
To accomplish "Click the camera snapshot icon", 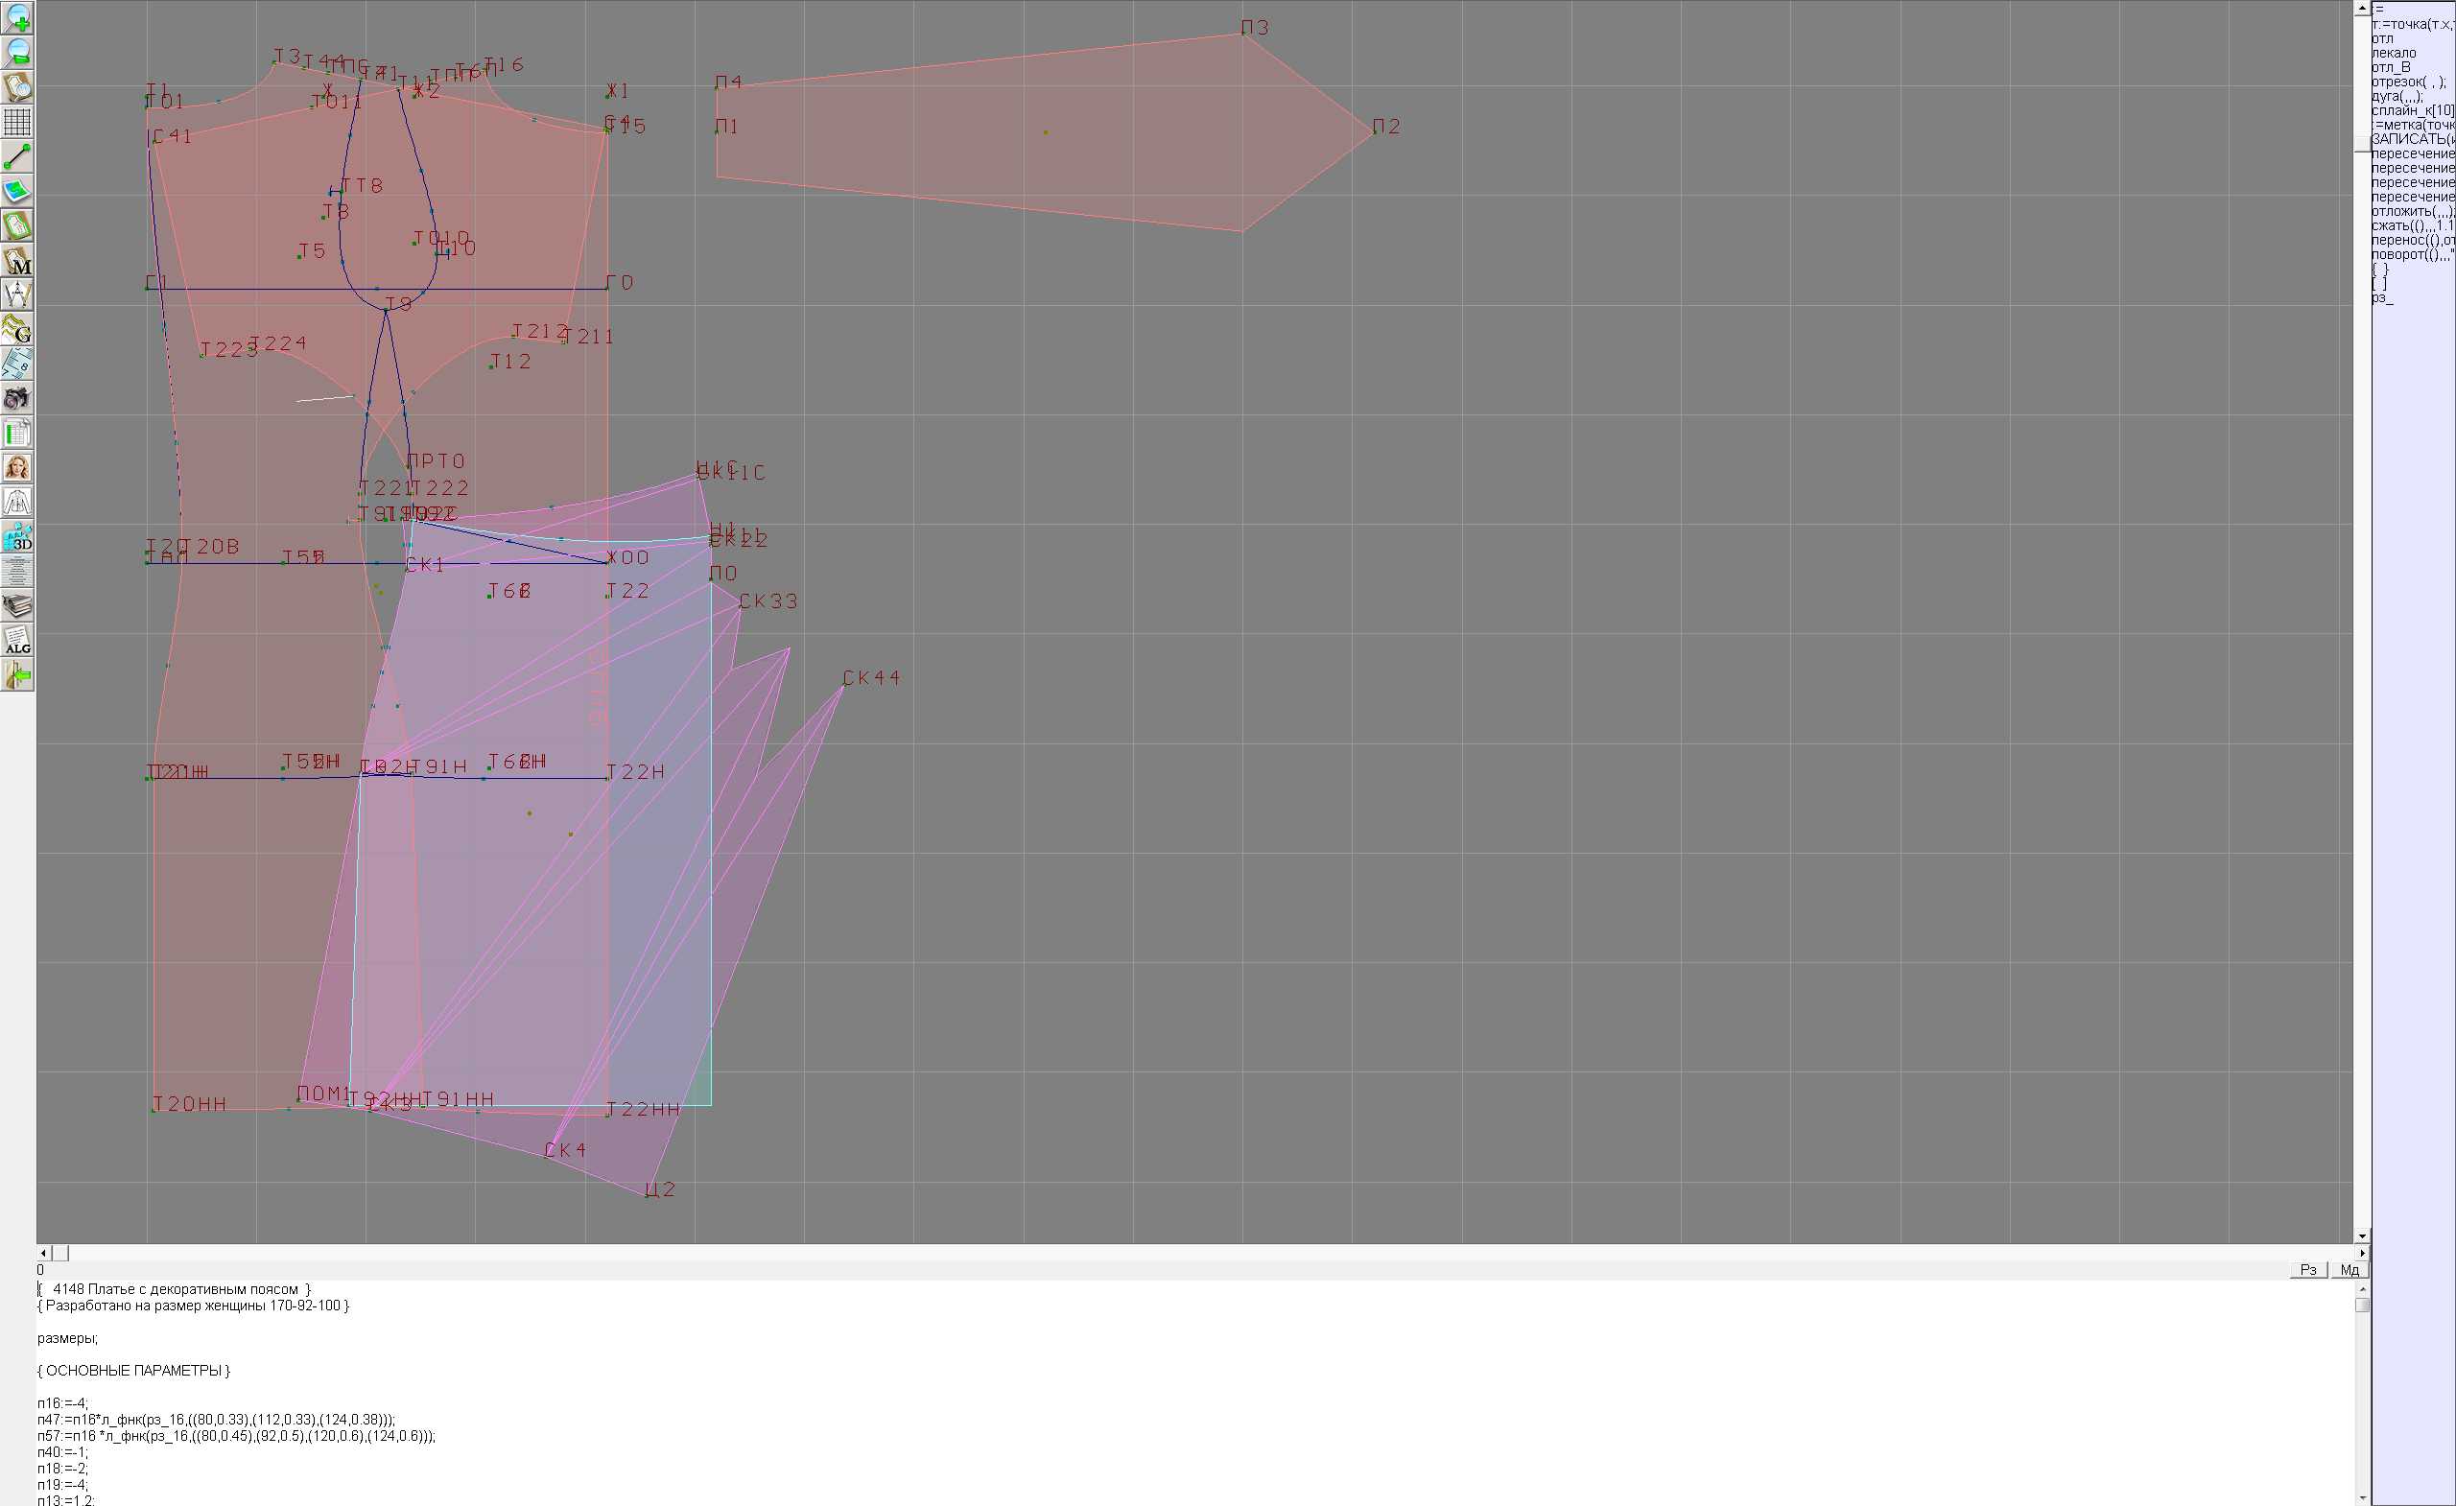I will coord(17,399).
